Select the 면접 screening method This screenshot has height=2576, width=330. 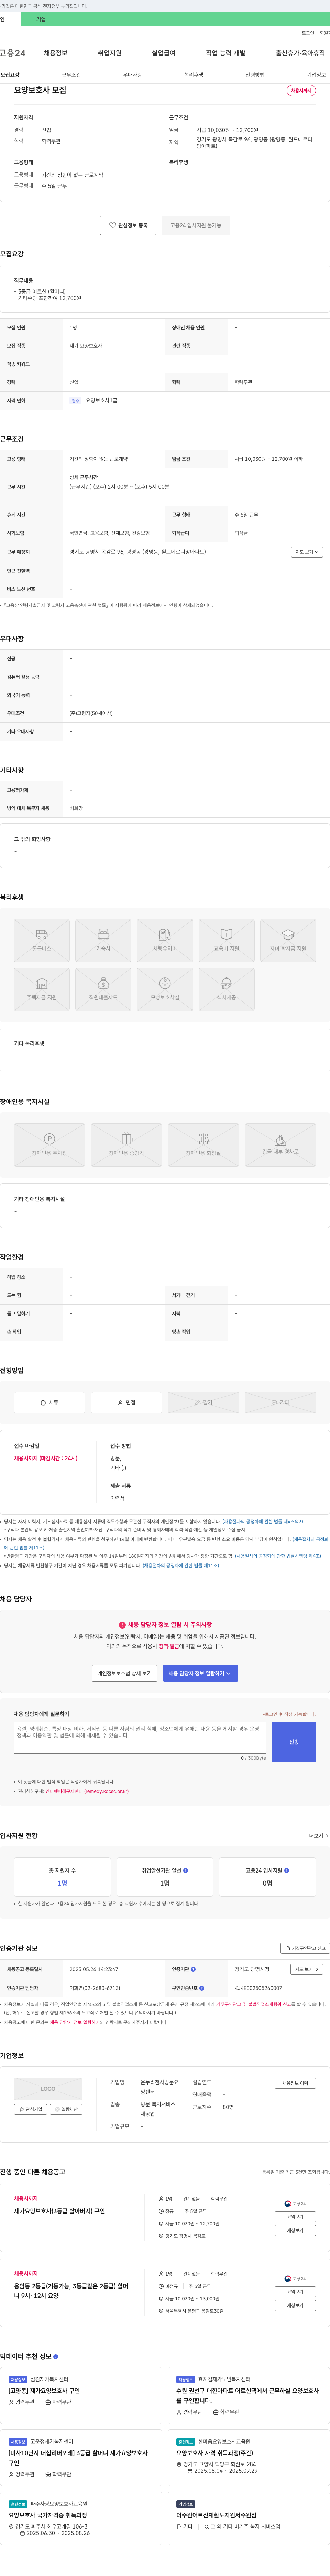pyautogui.click(x=126, y=1403)
